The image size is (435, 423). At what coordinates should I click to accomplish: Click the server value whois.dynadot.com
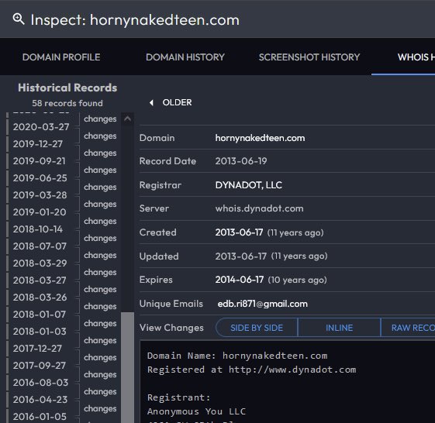260,208
